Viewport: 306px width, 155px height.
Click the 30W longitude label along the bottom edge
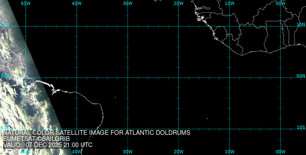[128, 152]
